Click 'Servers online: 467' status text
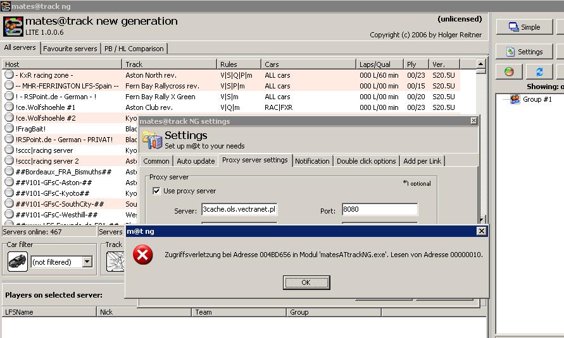564x338 pixels. [x=32, y=232]
